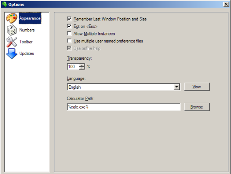Open the Toolbar options page label
Viewport: 231px width, 174px height.
(26, 42)
